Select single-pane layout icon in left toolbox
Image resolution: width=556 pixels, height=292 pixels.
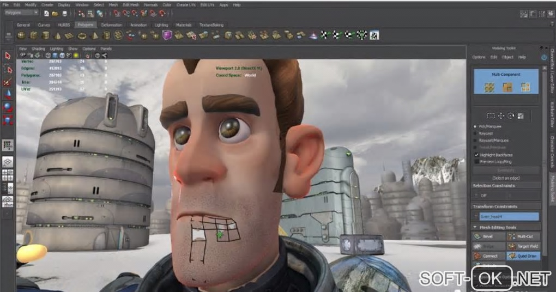[x=8, y=162]
